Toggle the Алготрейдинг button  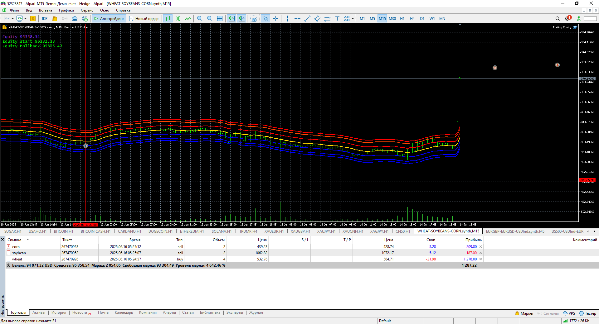[x=109, y=19]
